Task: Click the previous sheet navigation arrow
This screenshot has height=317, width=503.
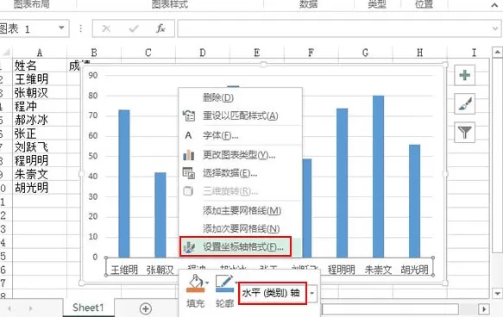Action: (9, 308)
